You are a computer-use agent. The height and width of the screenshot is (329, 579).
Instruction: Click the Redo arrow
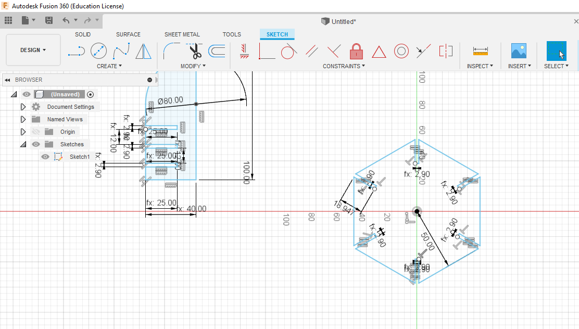87,20
